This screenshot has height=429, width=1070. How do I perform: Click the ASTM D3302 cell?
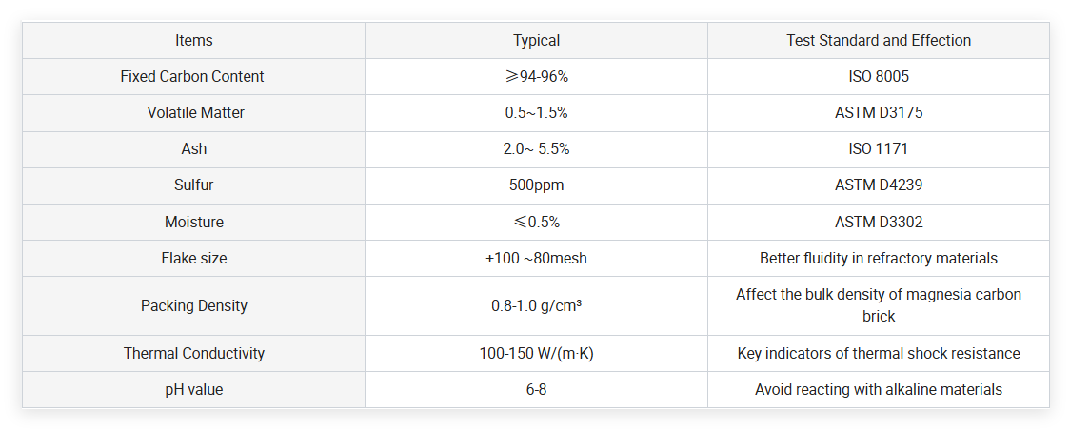(878, 222)
